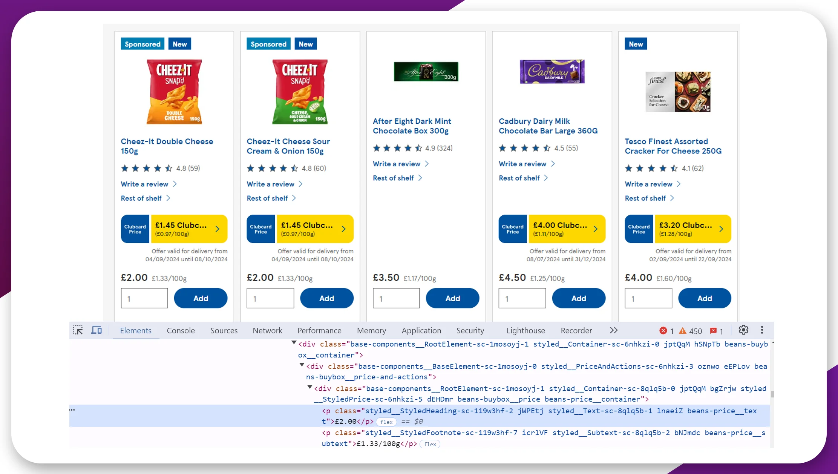Image resolution: width=838 pixels, height=474 pixels.
Task: Write a review for After Eight chocolate box
Action: pos(401,164)
